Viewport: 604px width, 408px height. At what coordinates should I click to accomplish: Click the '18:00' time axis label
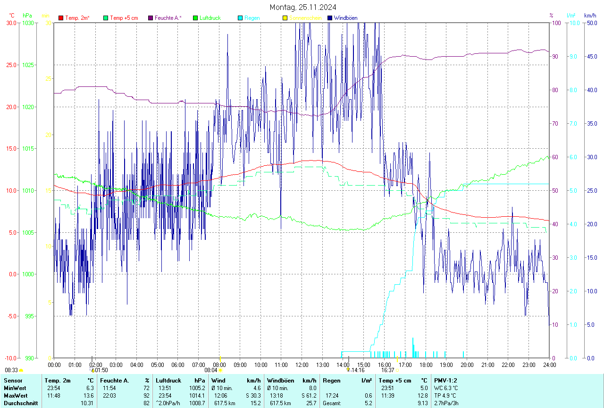point(426,365)
